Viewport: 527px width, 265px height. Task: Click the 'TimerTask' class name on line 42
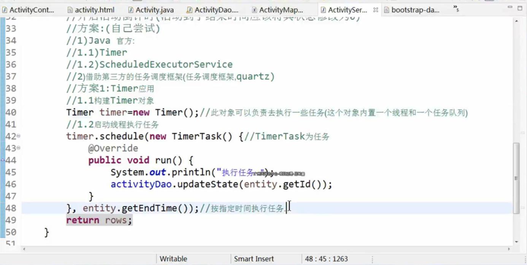point(197,136)
